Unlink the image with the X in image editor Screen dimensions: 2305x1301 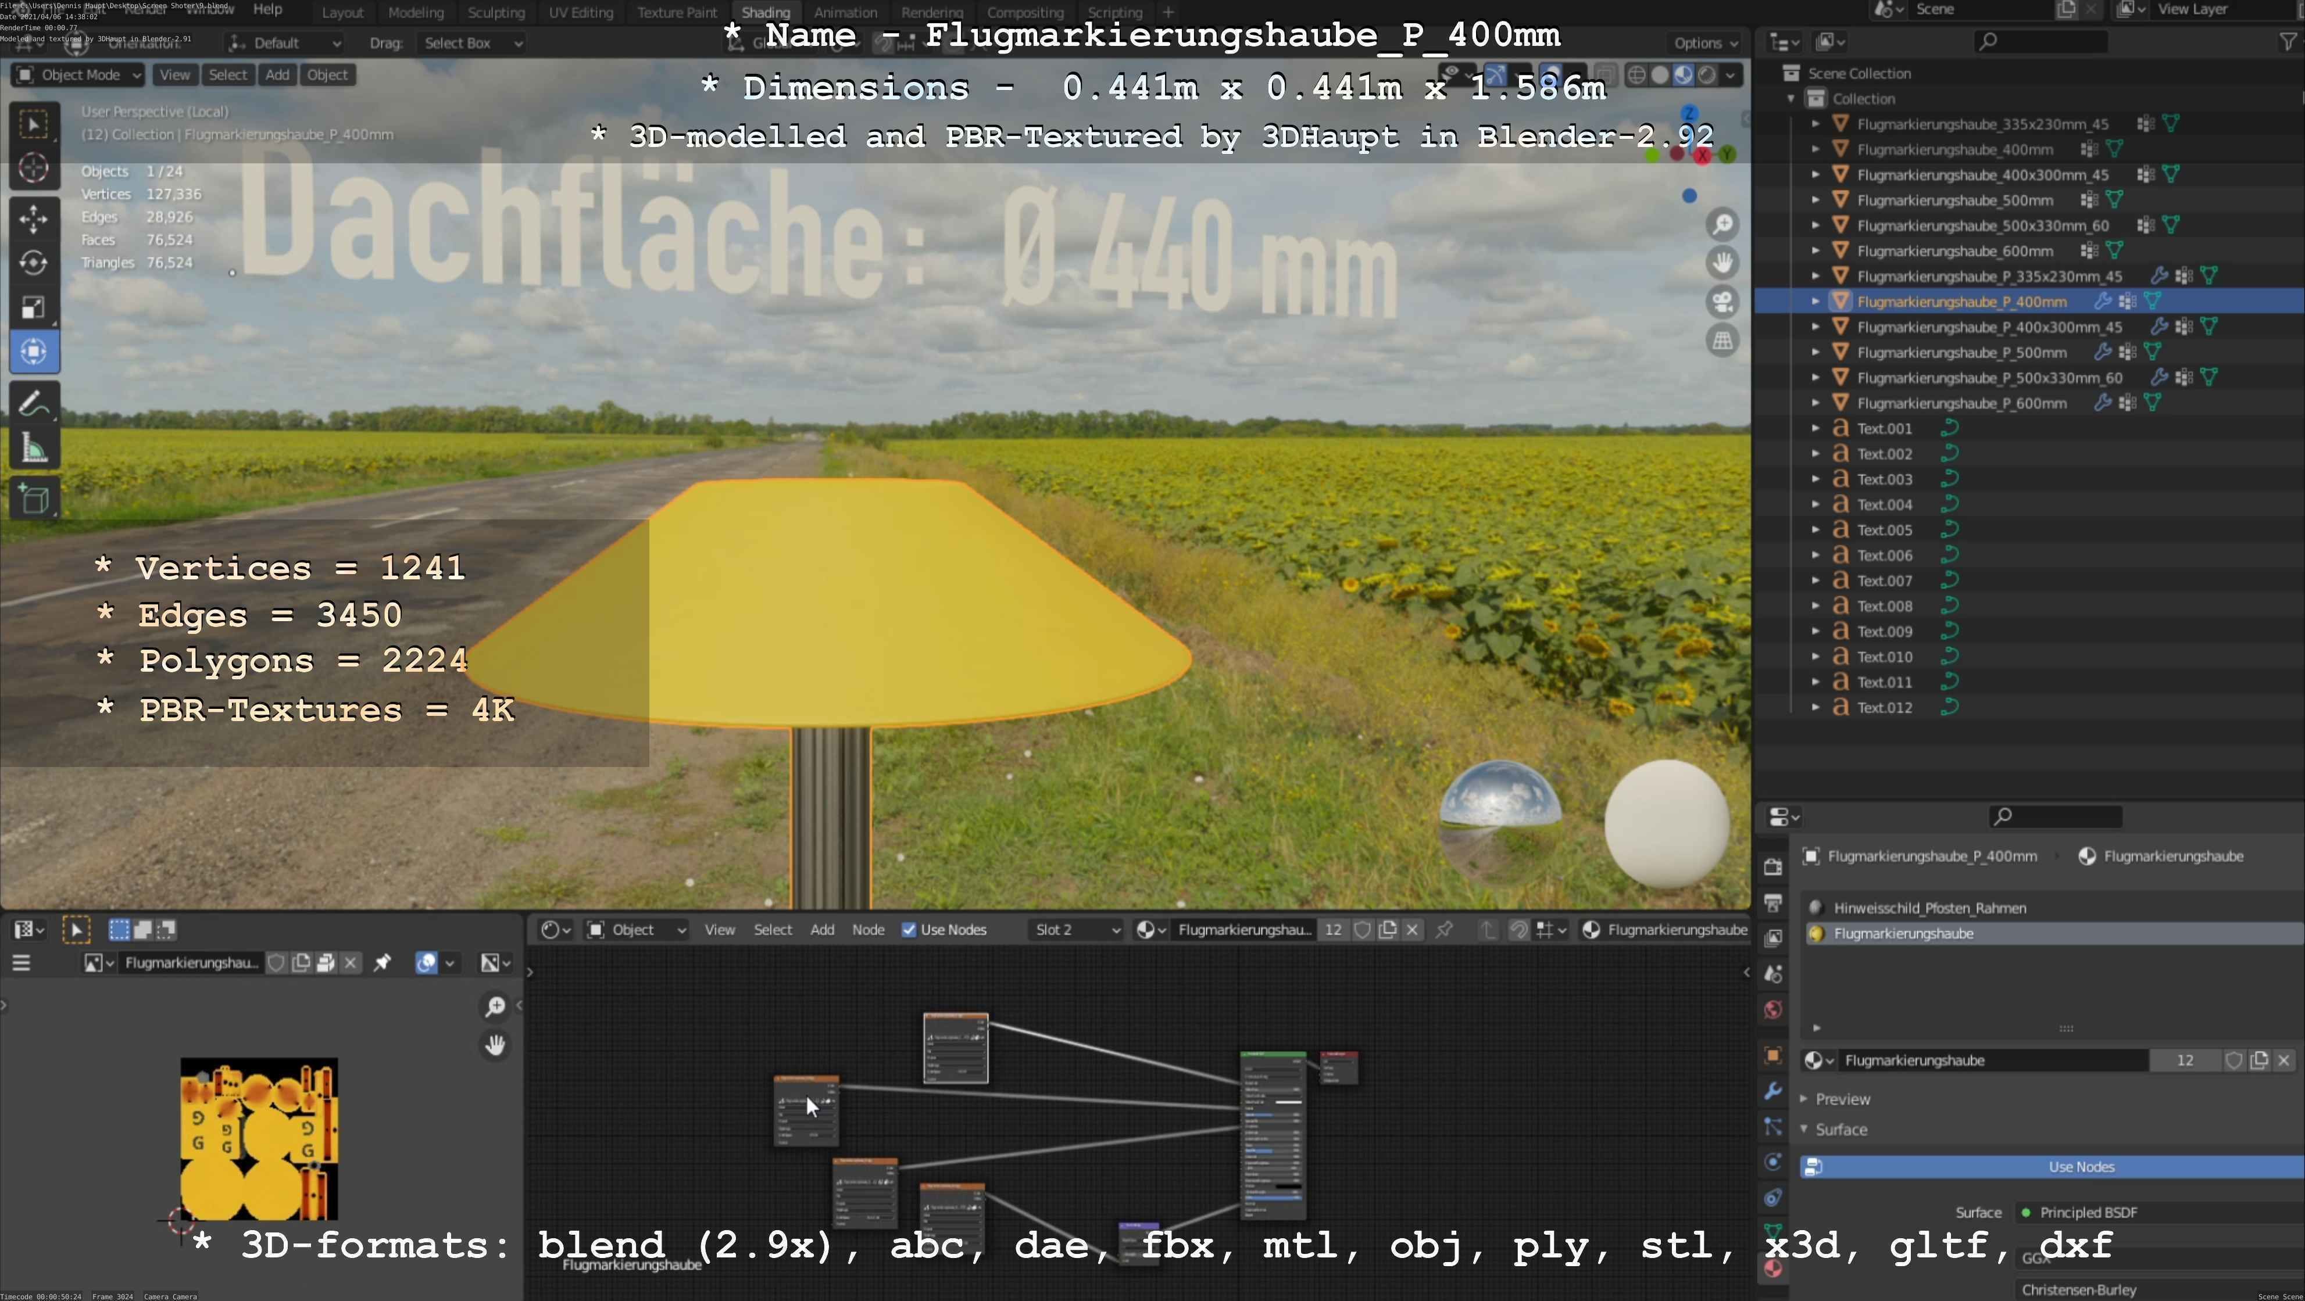click(x=351, y=962)
